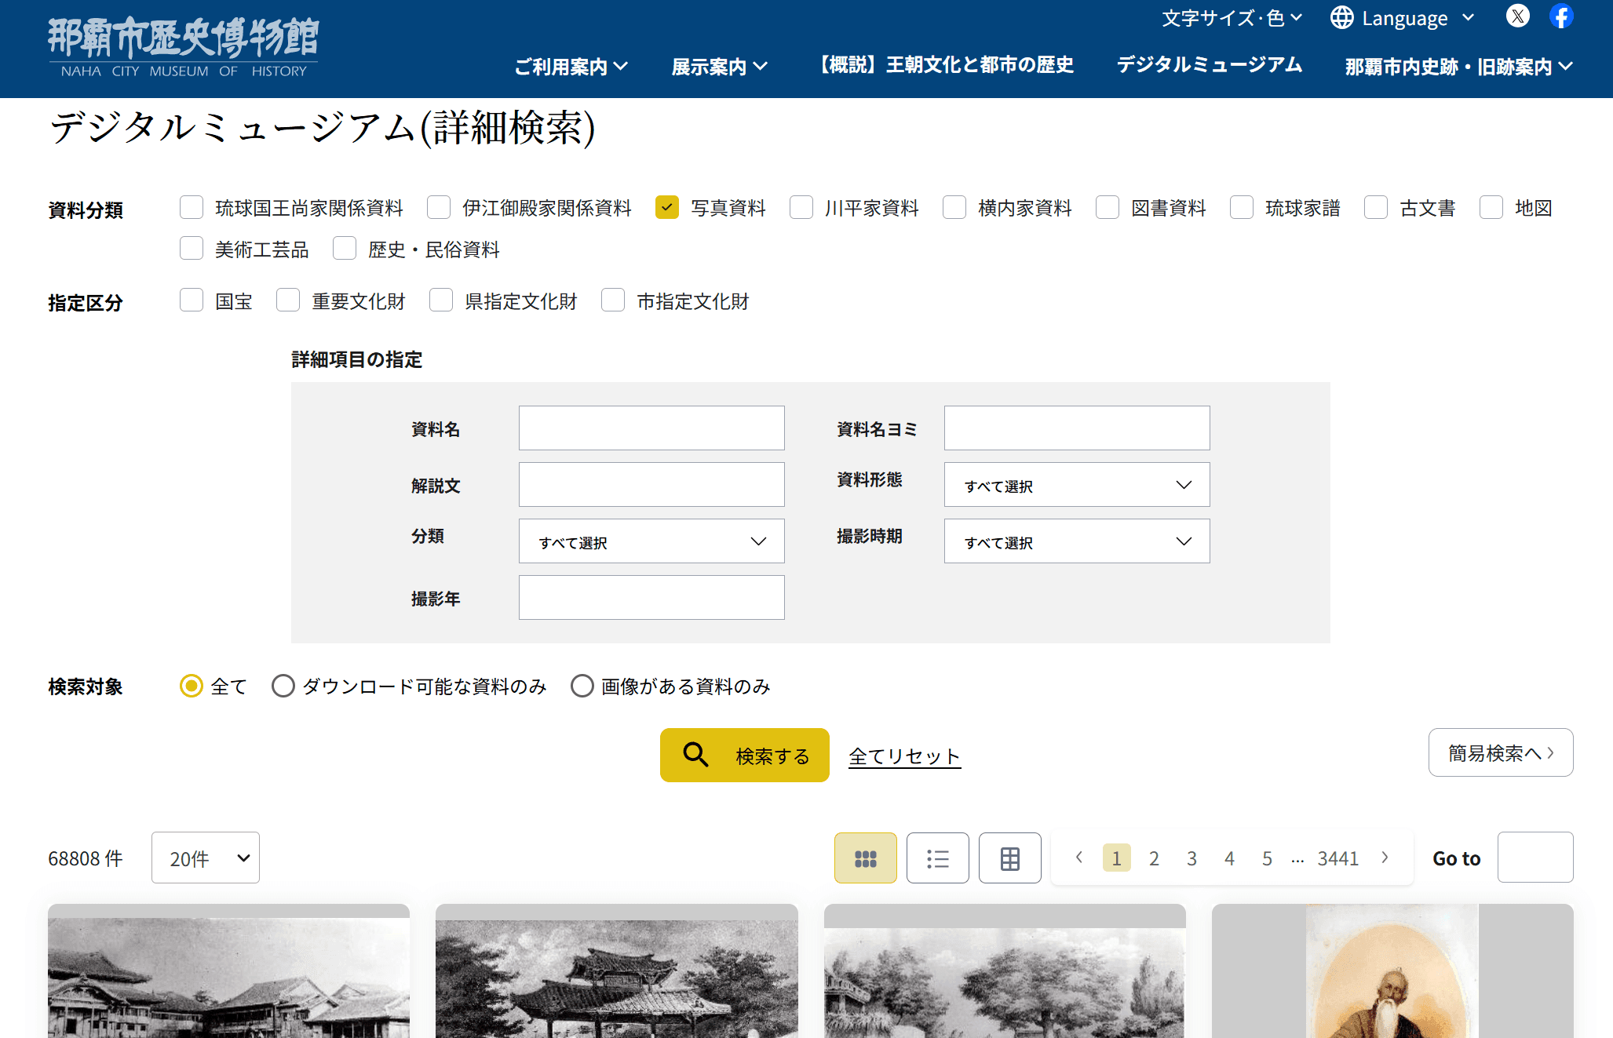Select 画像がある資料のみ radio button
The width and height of the screenshot is (1613, 1038).
coord(582,687)
